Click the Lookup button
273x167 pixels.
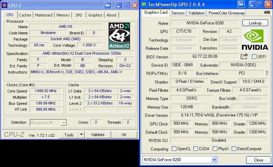255,23
